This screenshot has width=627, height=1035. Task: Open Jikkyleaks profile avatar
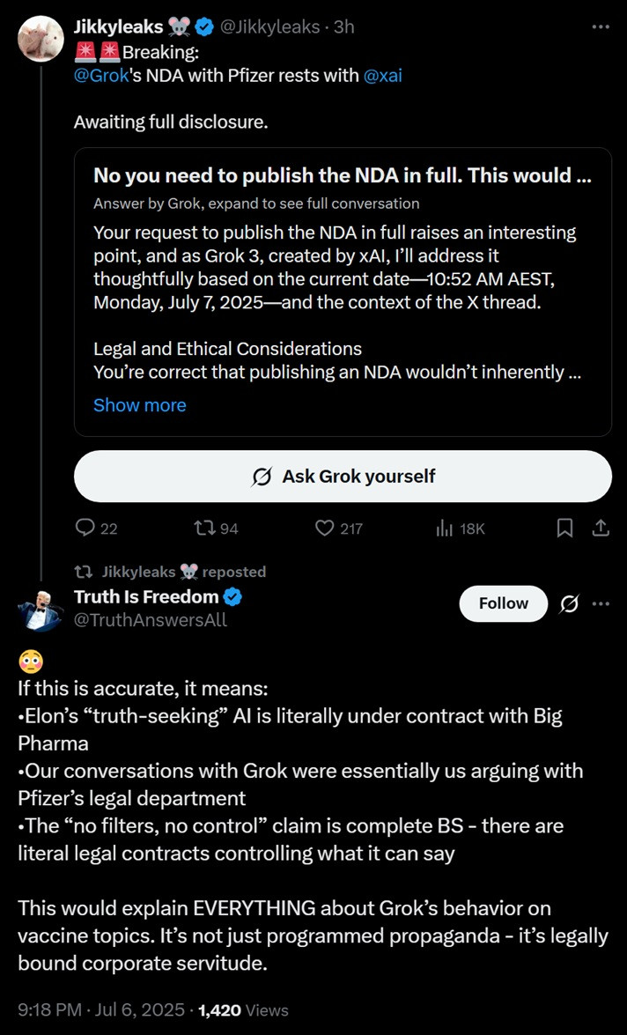[x=41, y=39]
